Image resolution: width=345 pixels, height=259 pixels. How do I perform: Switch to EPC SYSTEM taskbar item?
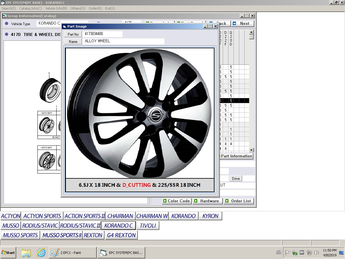tap(122, 253)
